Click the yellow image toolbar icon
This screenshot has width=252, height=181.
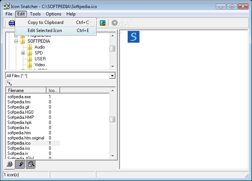(103, 23)
